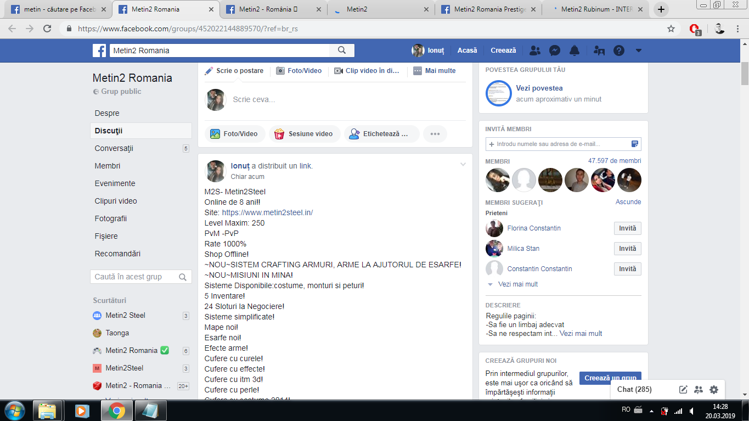749x421 pixels.
Task: Click the 47.597 de membri link
Action: tap(614, 161)
